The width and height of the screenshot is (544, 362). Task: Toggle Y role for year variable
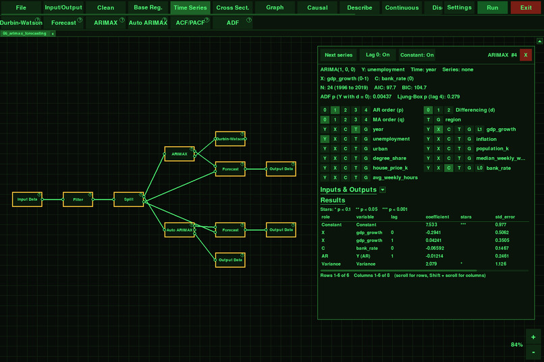coord(325,129)
